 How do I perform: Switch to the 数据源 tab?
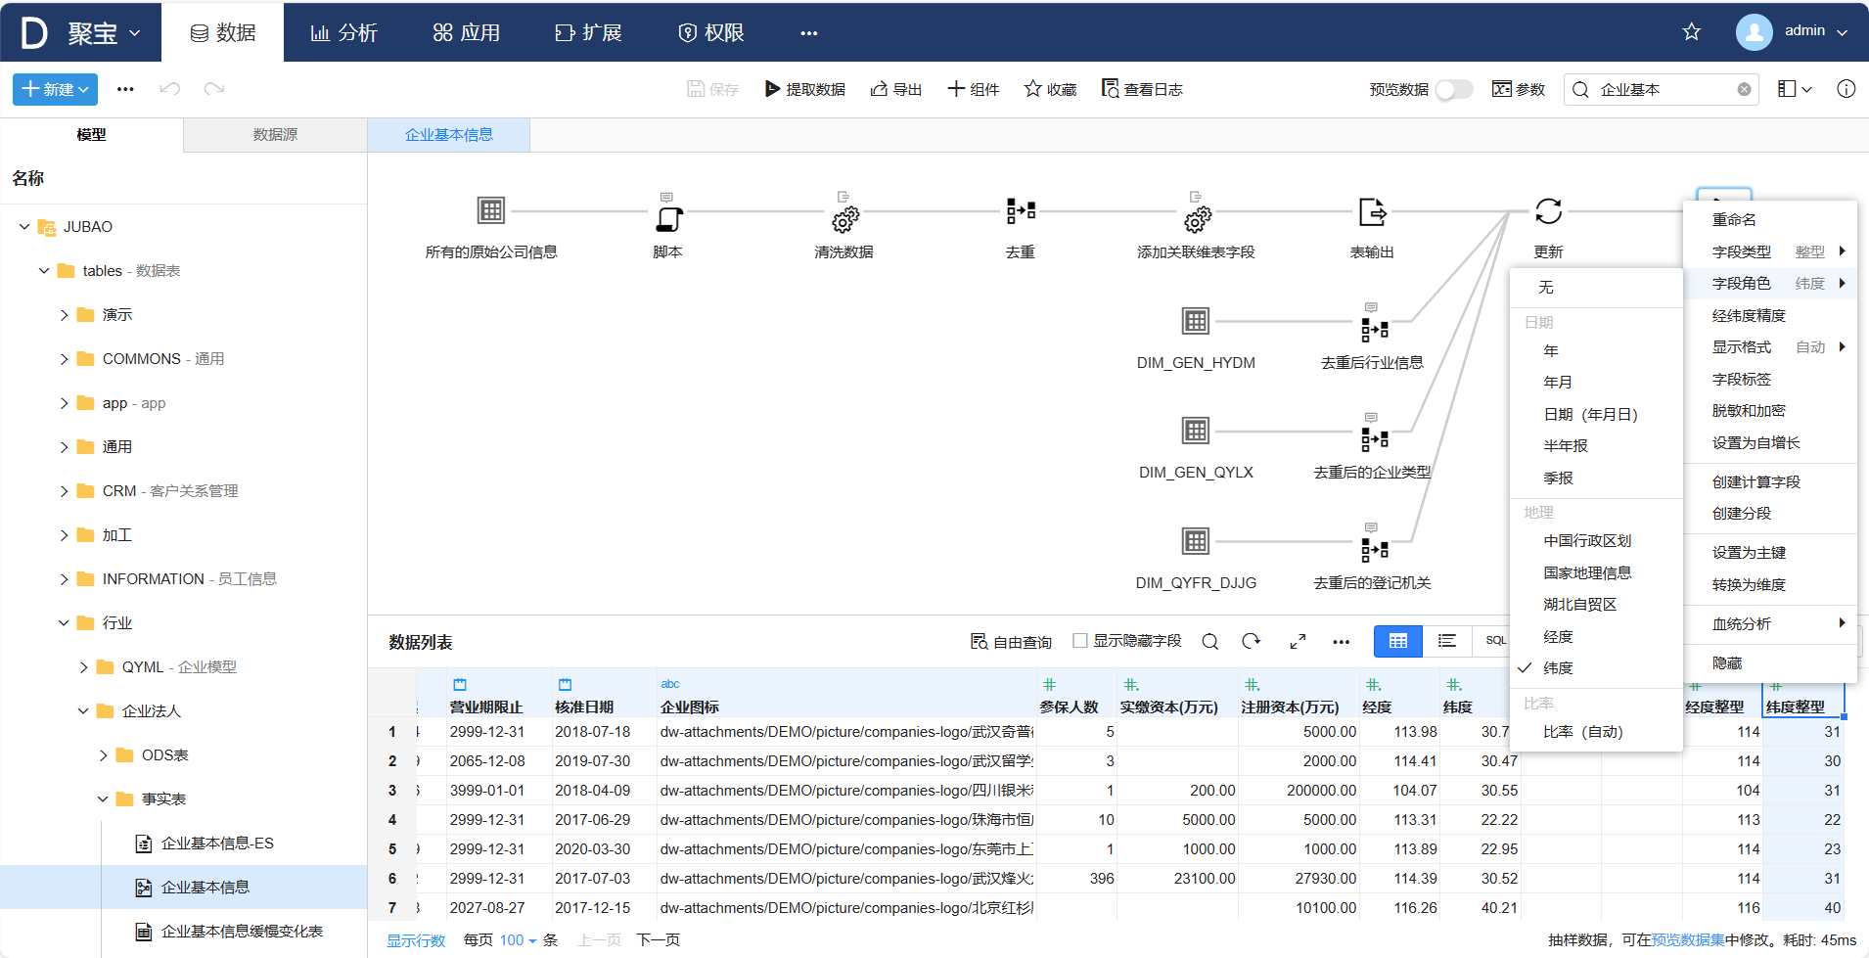coord(275,135)
